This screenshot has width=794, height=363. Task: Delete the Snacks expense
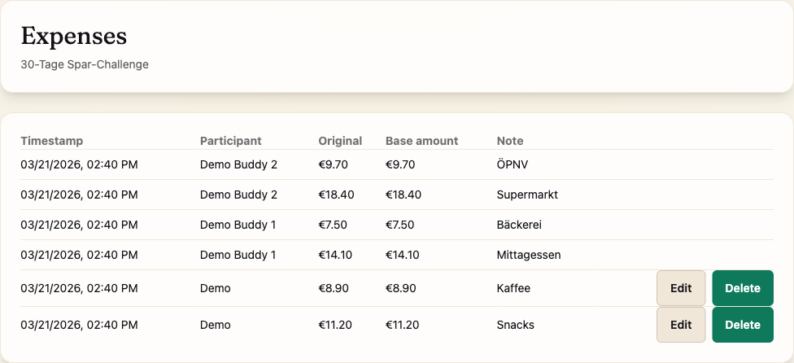click(742, 325)
